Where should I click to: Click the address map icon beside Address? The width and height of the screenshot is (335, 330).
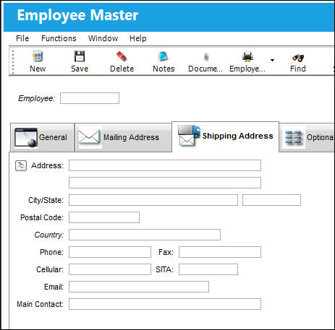[21, 165]
